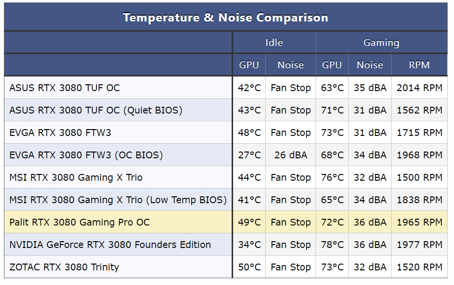Click the RPM column header
The width and height of the screenshot is (454, 285).
tap(419, 65)
